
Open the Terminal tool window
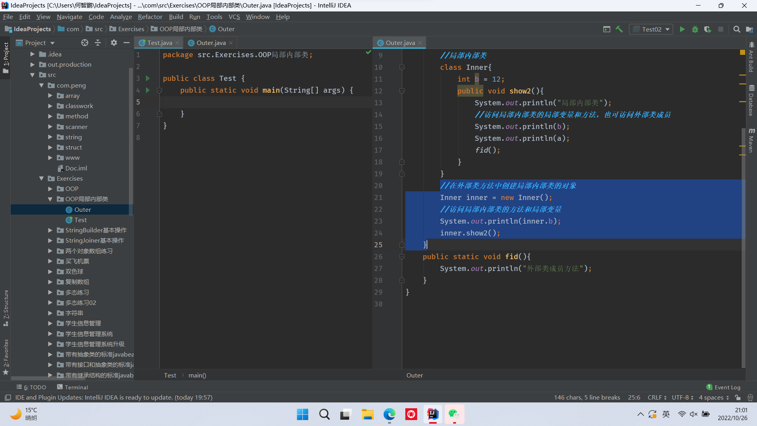click(x=73, y=387)
